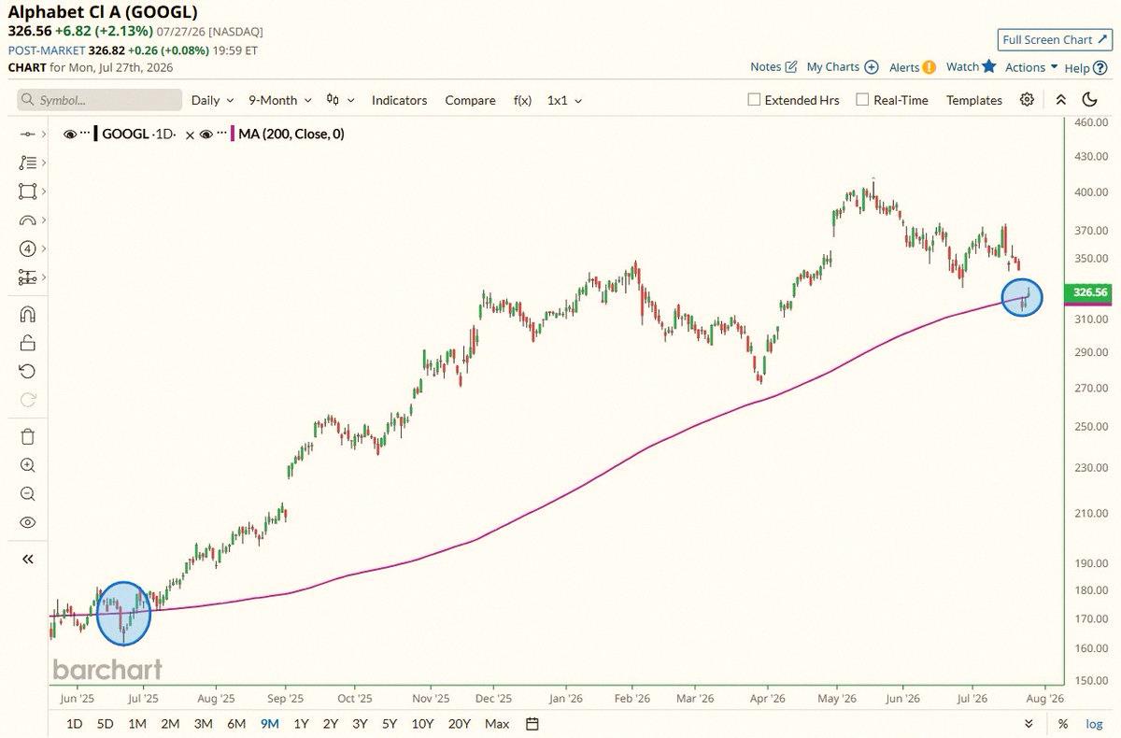Open the Fibonacci drawing tools
Screen dimensions: 1121x738
coord(27,163)
